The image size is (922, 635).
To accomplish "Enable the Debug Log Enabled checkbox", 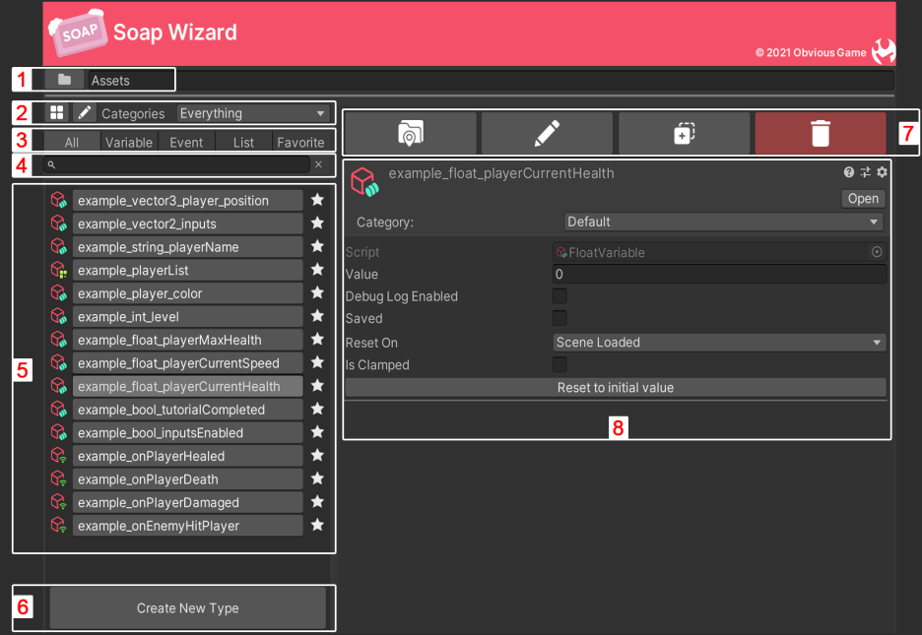I will tap(560, 296).
